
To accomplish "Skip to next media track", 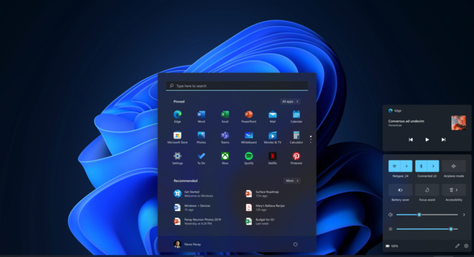I will tap(443, 139).
